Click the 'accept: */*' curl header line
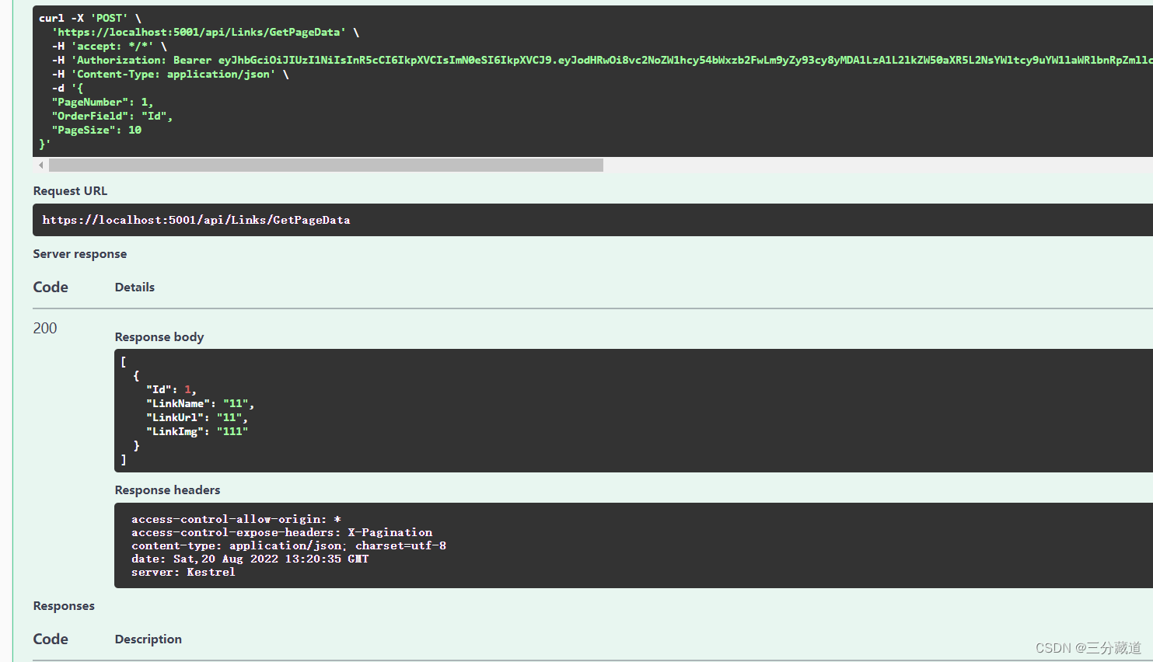 pos(110,46)
